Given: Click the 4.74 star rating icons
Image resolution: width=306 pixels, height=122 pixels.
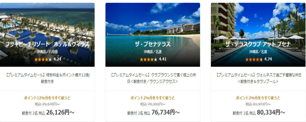Looking at the screenshot, I should point(254,59).
